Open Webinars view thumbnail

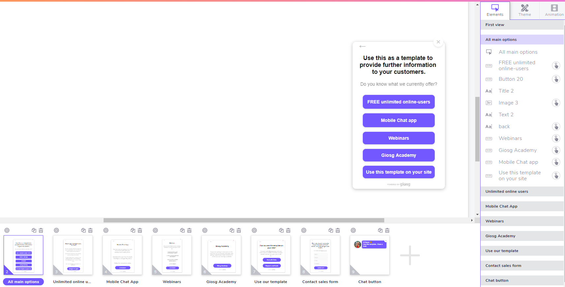172,255
